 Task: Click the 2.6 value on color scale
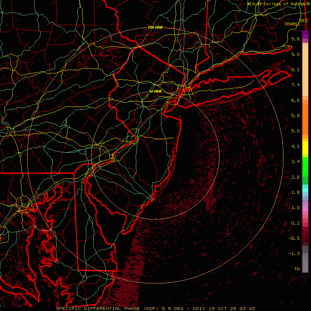(295, 177)
